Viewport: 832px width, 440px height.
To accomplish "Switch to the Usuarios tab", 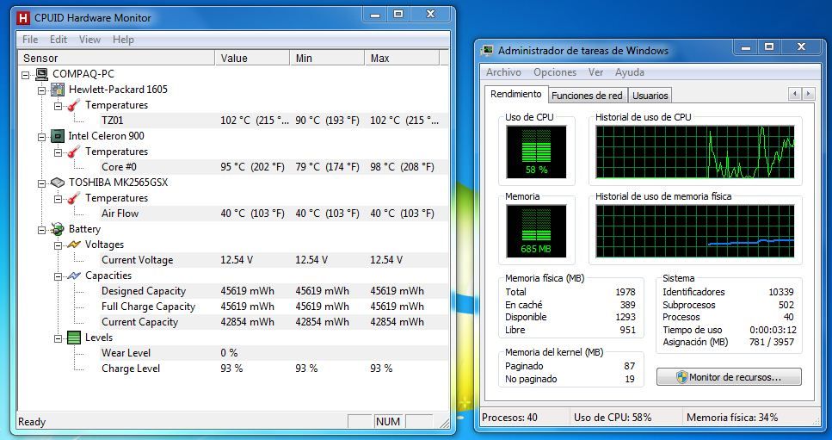I will click(x=650, y=96).
